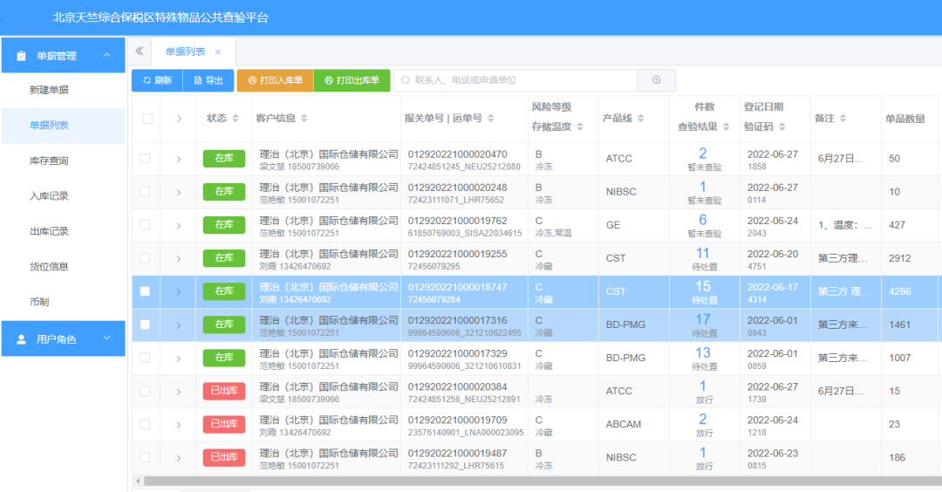
Task: Open 货位信息 menu item
Action: tap(63, 267)
